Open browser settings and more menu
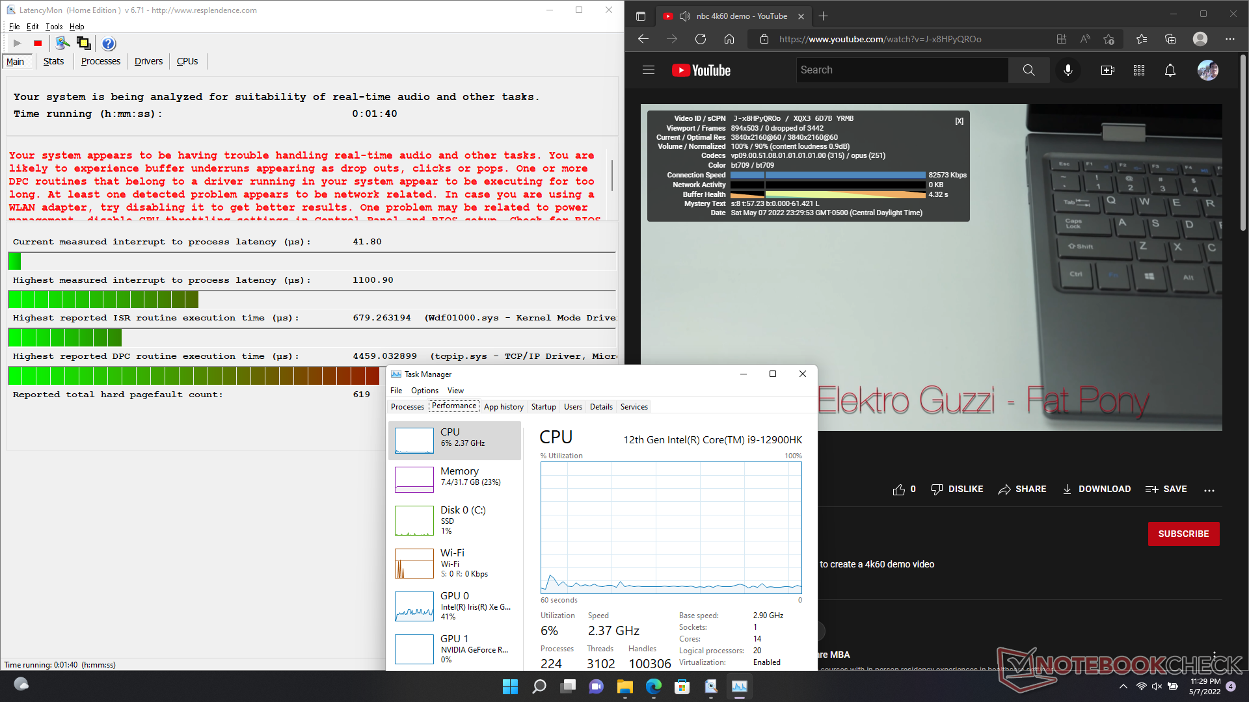This screenshot has width=1249, height=702. (1229, 39)
